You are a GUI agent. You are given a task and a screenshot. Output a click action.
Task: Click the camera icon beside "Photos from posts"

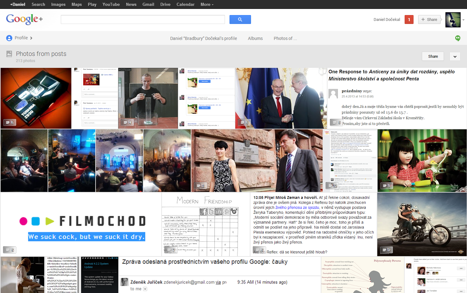pos(9,54)
